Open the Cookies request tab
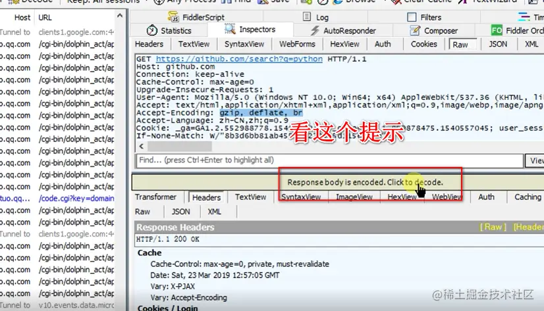This screenshot has width=544, height=311. 424,44
